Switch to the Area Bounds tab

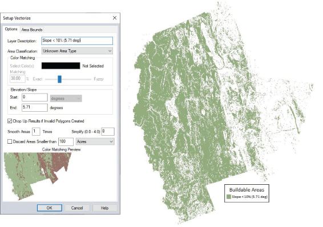[32, 30]
